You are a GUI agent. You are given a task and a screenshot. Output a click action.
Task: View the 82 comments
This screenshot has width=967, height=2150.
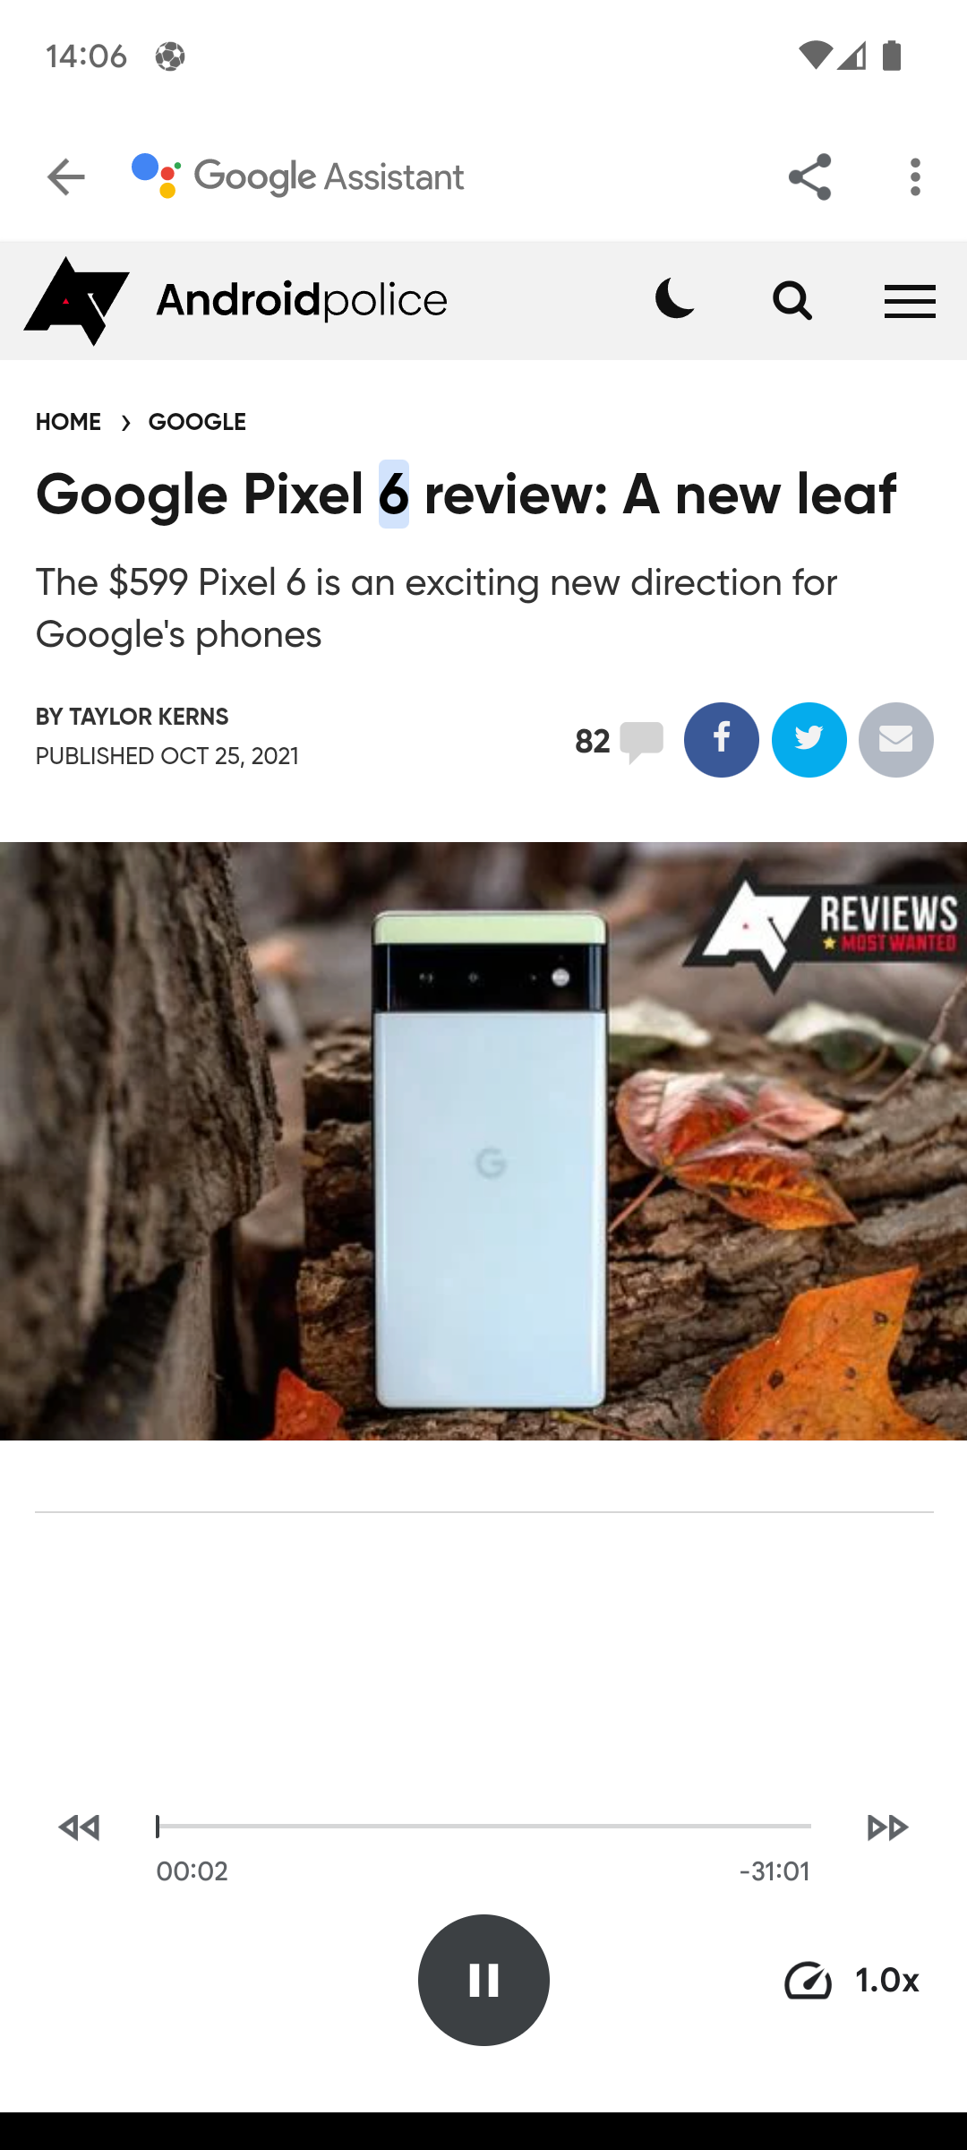coord(619,742)
